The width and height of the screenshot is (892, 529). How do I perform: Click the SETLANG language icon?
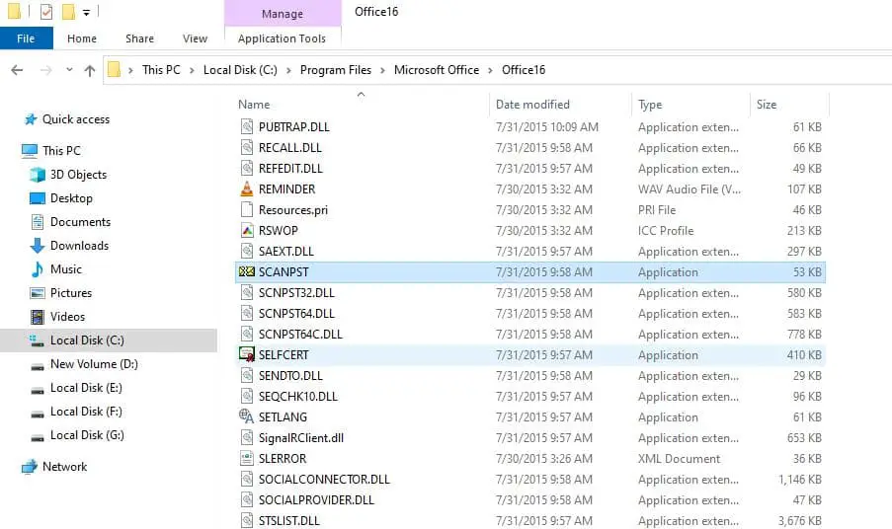point(246,416)
